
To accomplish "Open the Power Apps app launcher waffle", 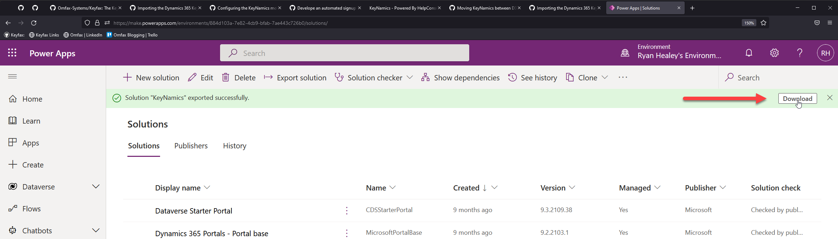I will click(x=12, y=53).
